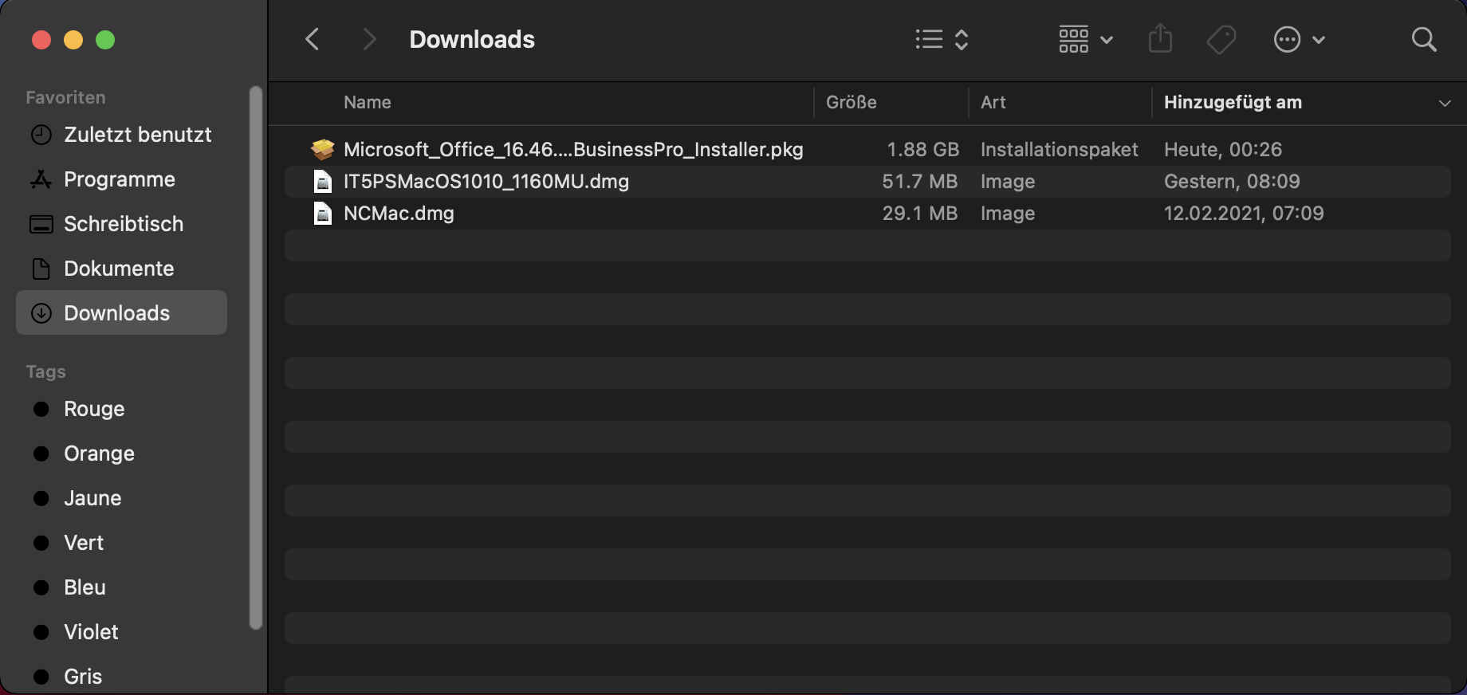The height and width of the screenshot is (695, 1467).
Task: Sort by the Art column
Action: click(993, 102)
